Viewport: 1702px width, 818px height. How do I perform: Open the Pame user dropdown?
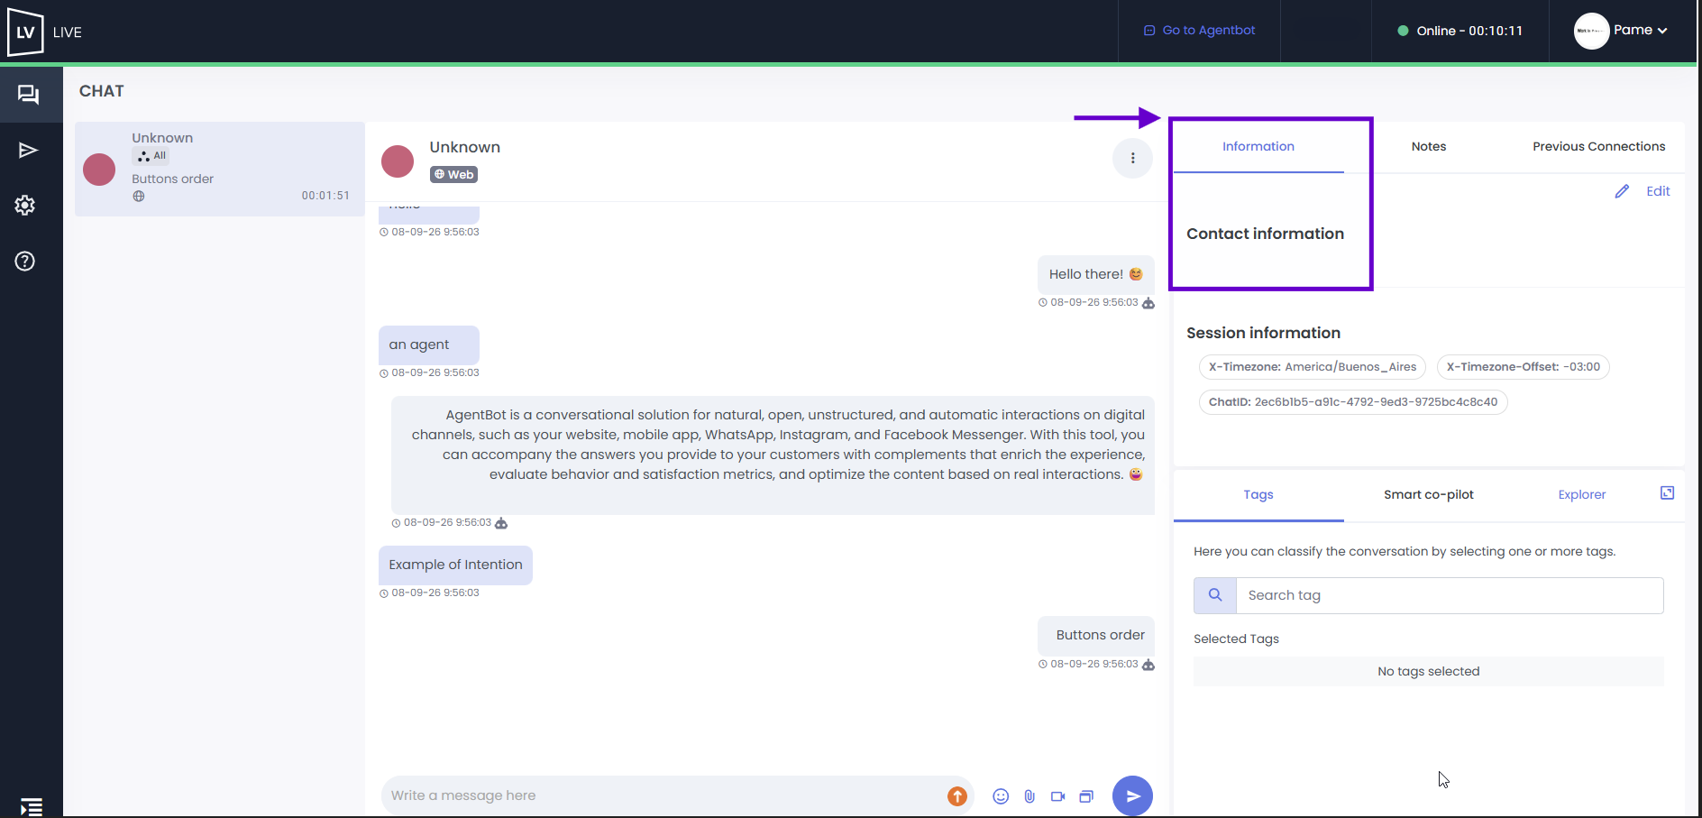click(x=1641, y=30)
